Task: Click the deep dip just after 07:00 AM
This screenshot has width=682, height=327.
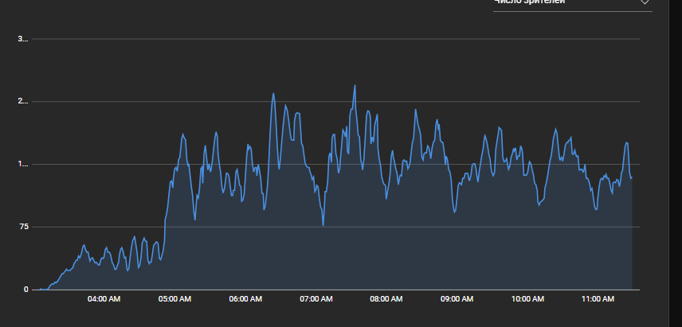Action: (x=323, y=225)
